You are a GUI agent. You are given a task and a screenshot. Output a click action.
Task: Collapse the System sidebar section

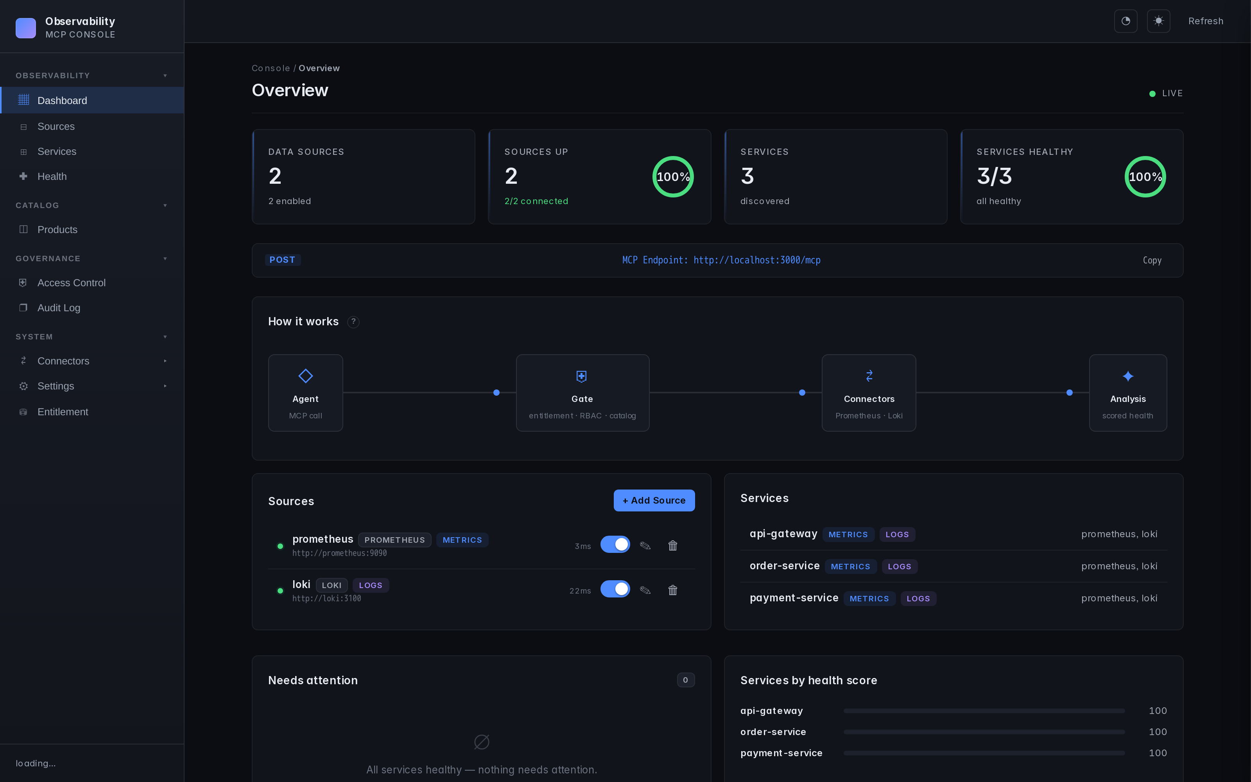(165, 337)
